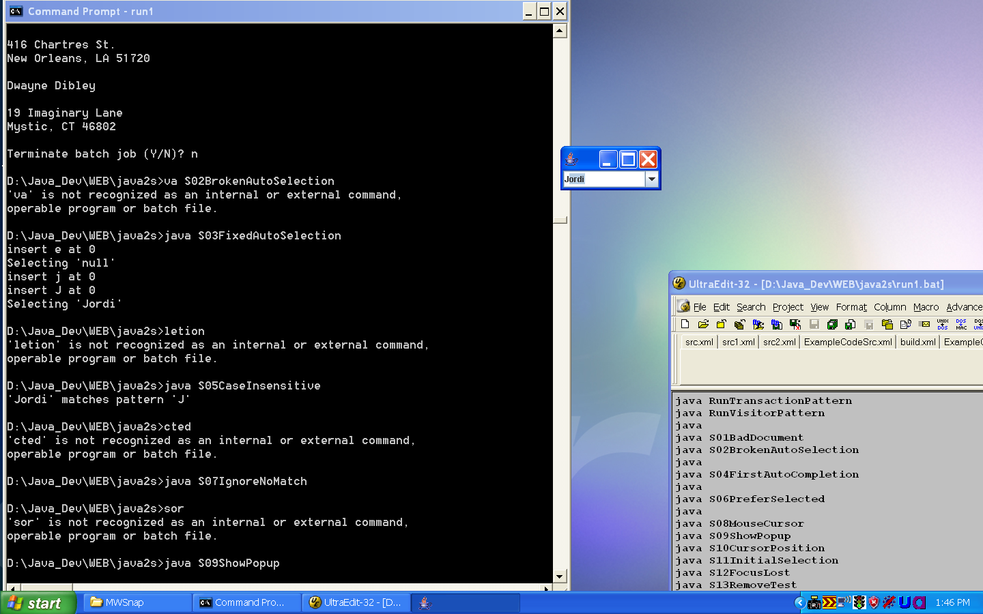Click the Java coffee cup icon on small window
Viewport: 983px width, 614px height.
pos(572,159)
